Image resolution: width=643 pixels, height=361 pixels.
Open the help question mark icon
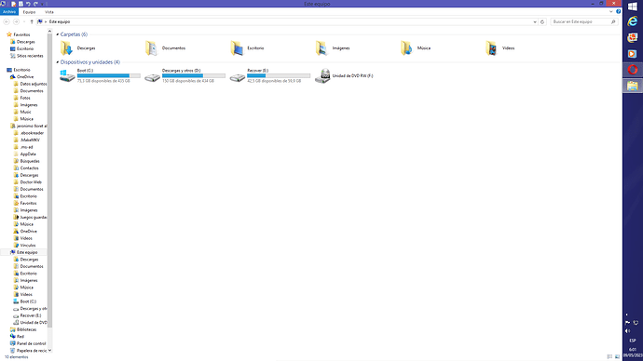[x=619, y=11]
